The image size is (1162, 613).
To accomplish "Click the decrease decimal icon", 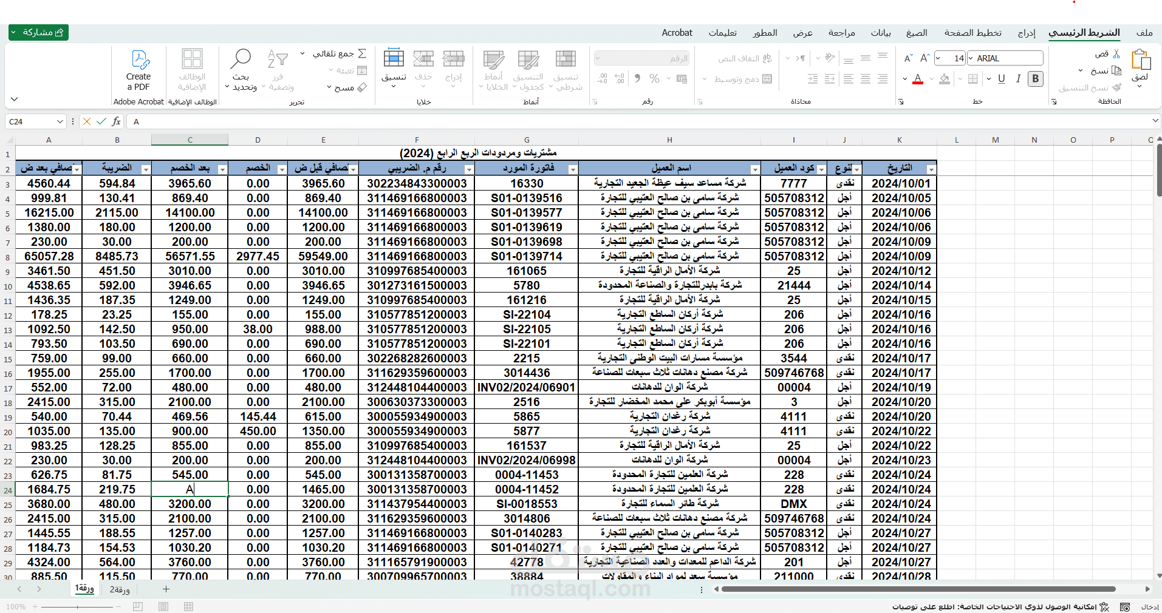I will 602,78.
